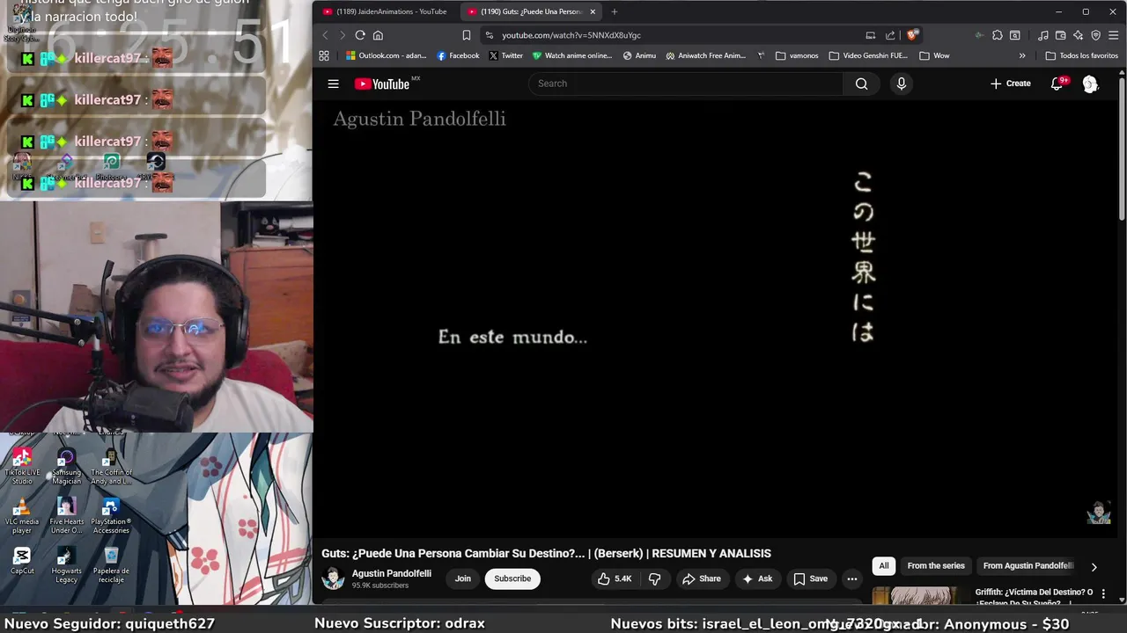Open TikTok LIVE Studio desktop shortcut
Viewport: 1127px width, 633px height.
[x=22, y=467]
